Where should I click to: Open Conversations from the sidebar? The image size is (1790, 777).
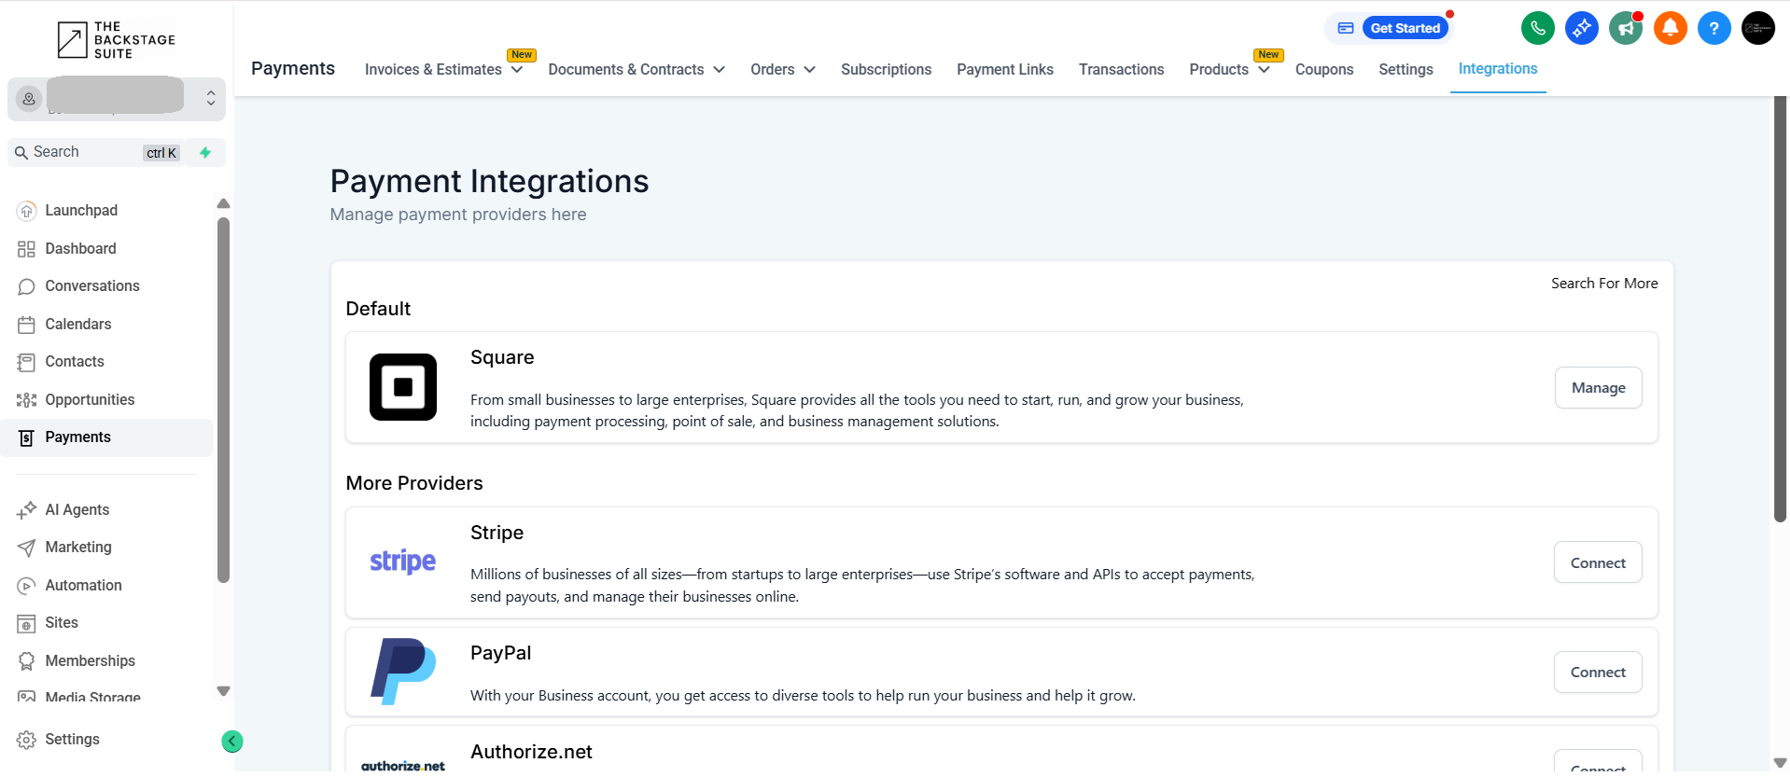(x=91, y=286)
